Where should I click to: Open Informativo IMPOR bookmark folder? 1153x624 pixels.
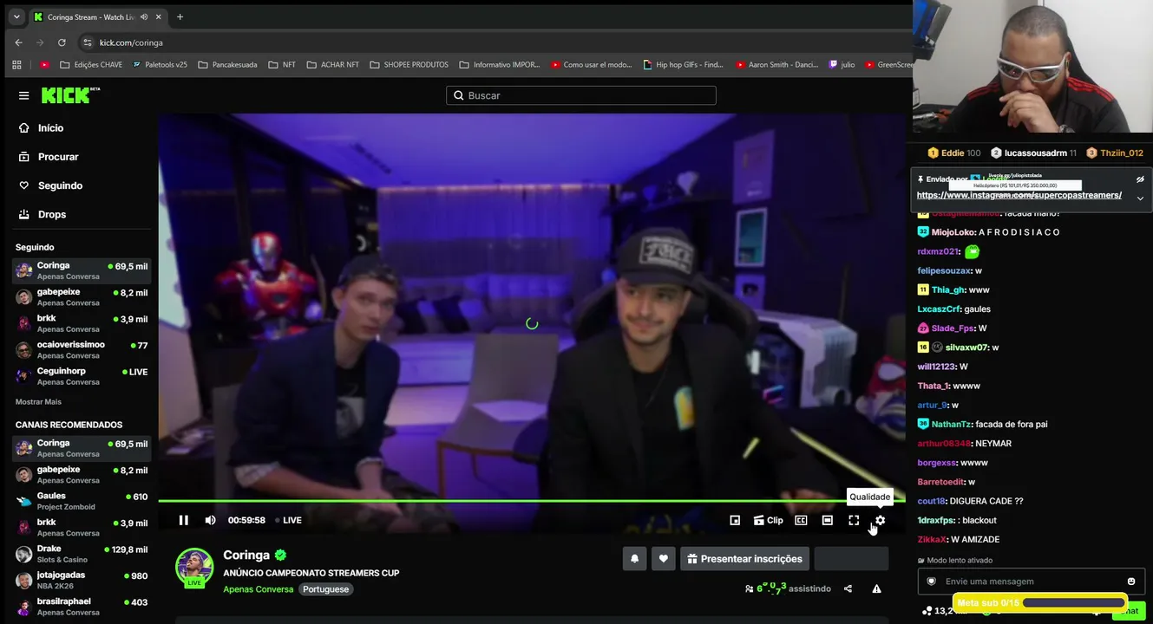click(500, 64)
